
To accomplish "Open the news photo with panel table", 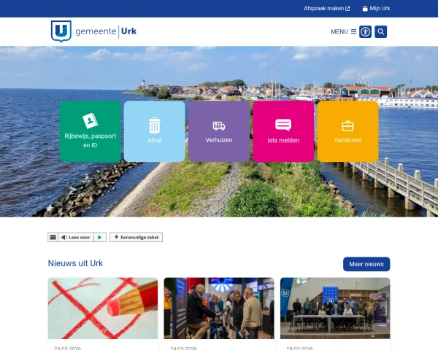I will (335, 308).
